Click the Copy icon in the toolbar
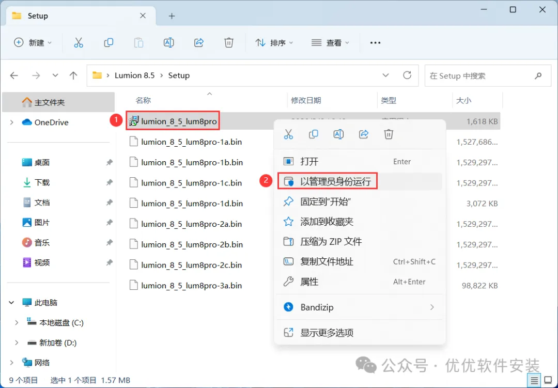The width and height of the screenshot is (558, 388). click(x=109, y=43)
